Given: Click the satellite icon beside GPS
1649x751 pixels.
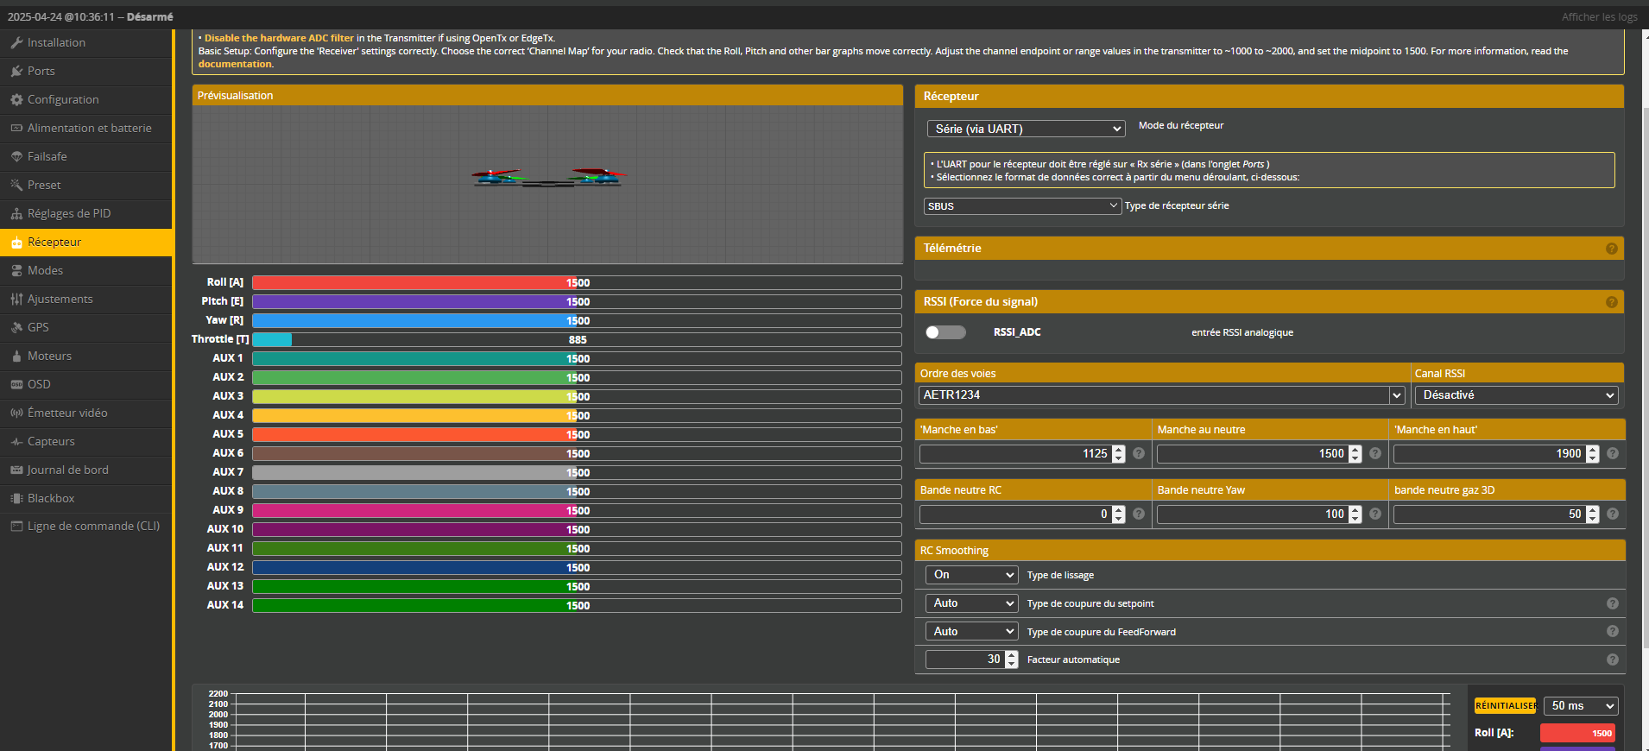Looking at the screenshot, I should tap(16, 328).
